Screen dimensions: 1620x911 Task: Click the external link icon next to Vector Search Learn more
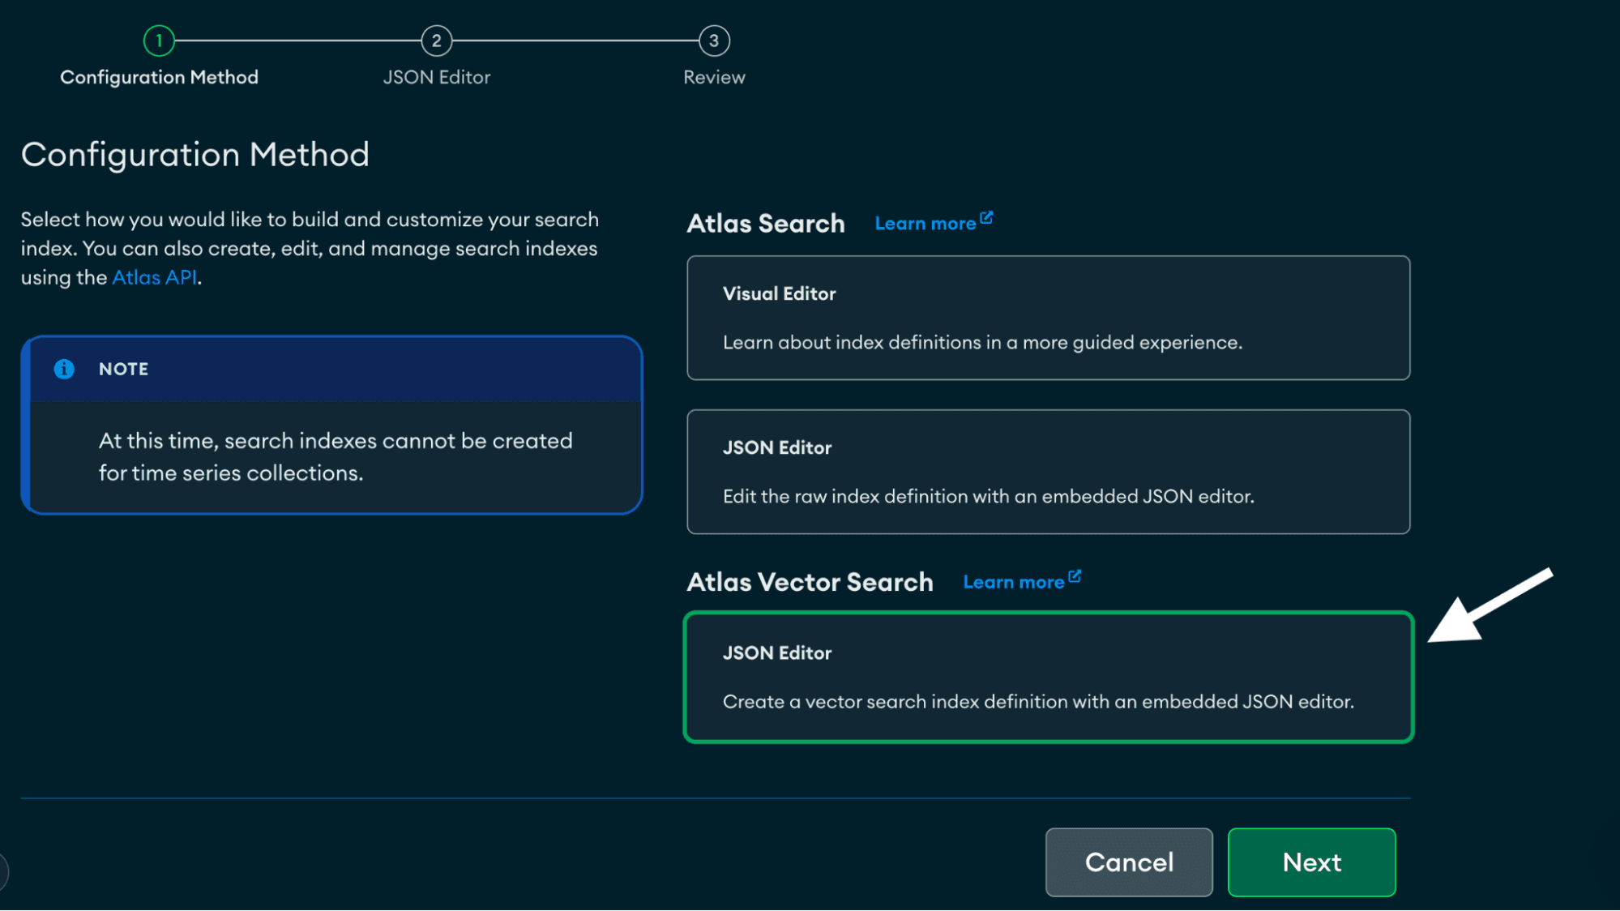1075,576
